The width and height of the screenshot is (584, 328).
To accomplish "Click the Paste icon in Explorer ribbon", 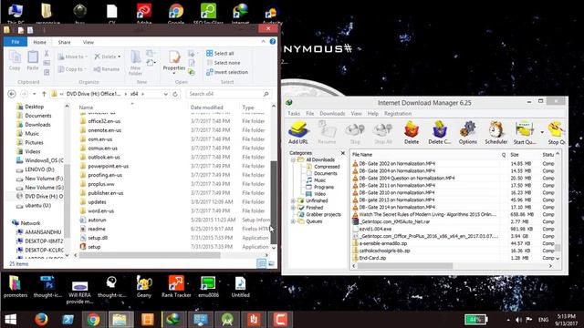I will (33, 61).
